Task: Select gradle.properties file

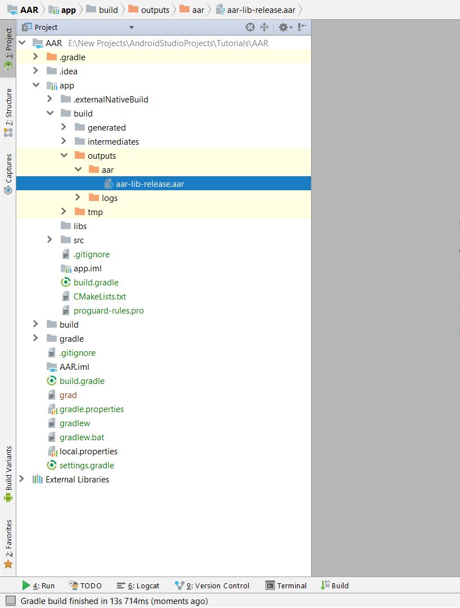Action: pyautogui.click(x=164, y=409)
